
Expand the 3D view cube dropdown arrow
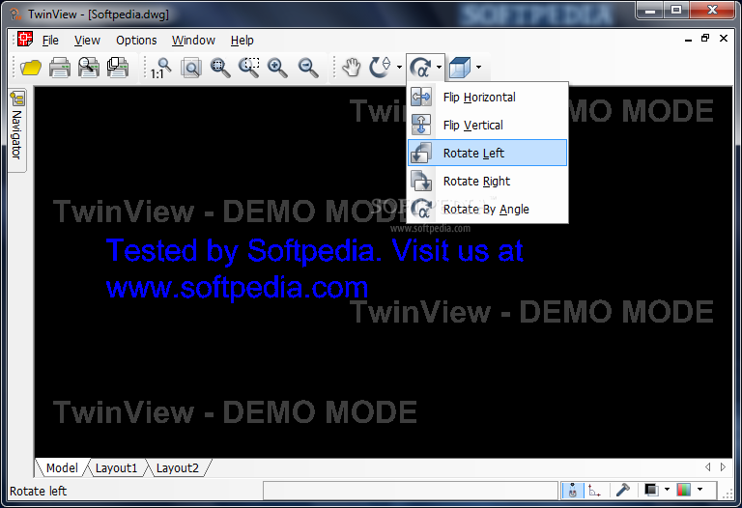click(479, 68)
